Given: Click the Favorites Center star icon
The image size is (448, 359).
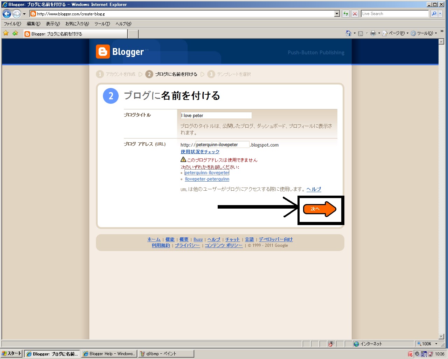Looking at the screenshot, I should pyautogui.click(x=6, y=33).
